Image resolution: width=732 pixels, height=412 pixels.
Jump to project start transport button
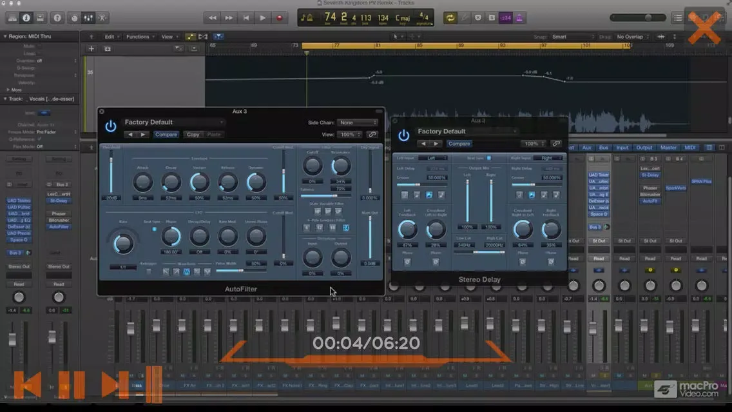tap(246, 18)
